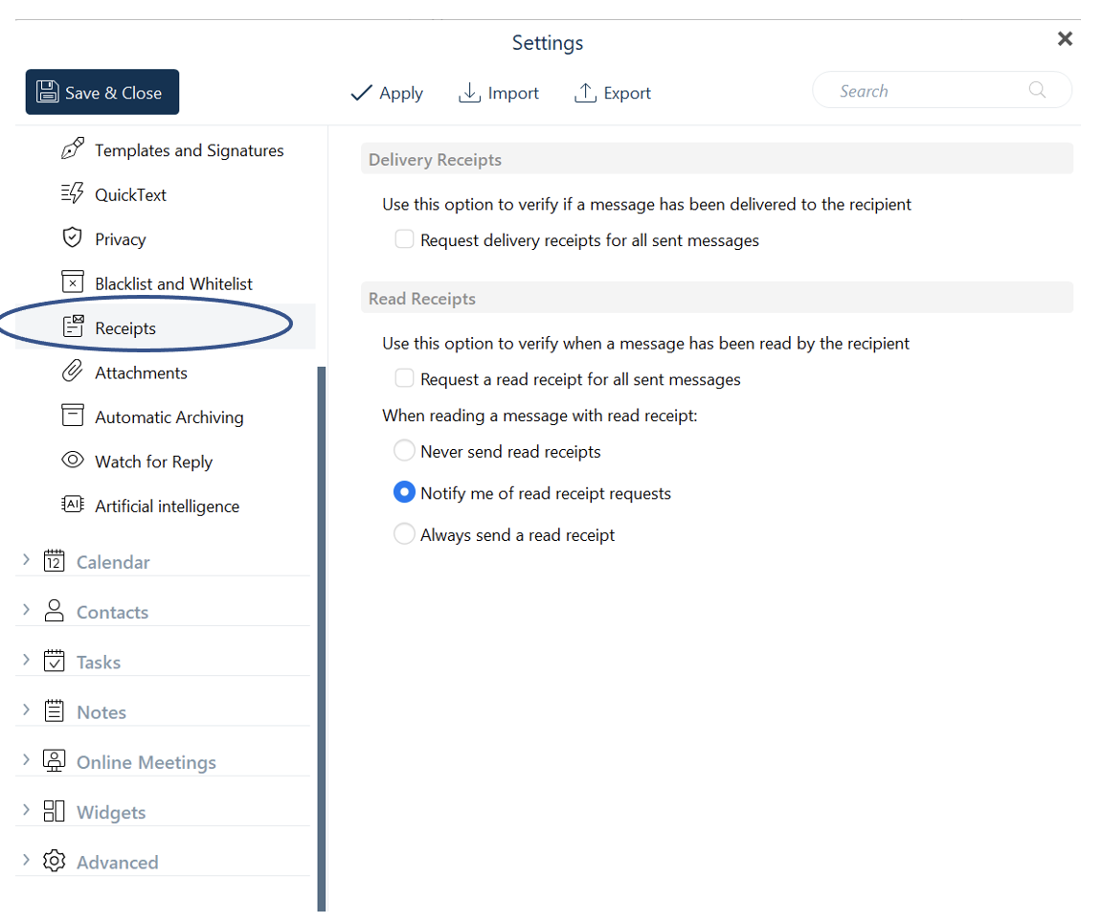The width and height of the screenshot is (1103, 923).
Task: Click the Read Receipts section header
Action: 717,299
